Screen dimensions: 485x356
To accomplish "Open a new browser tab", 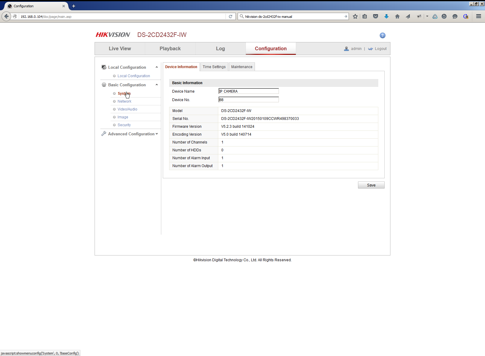I will tap(74, 6).
